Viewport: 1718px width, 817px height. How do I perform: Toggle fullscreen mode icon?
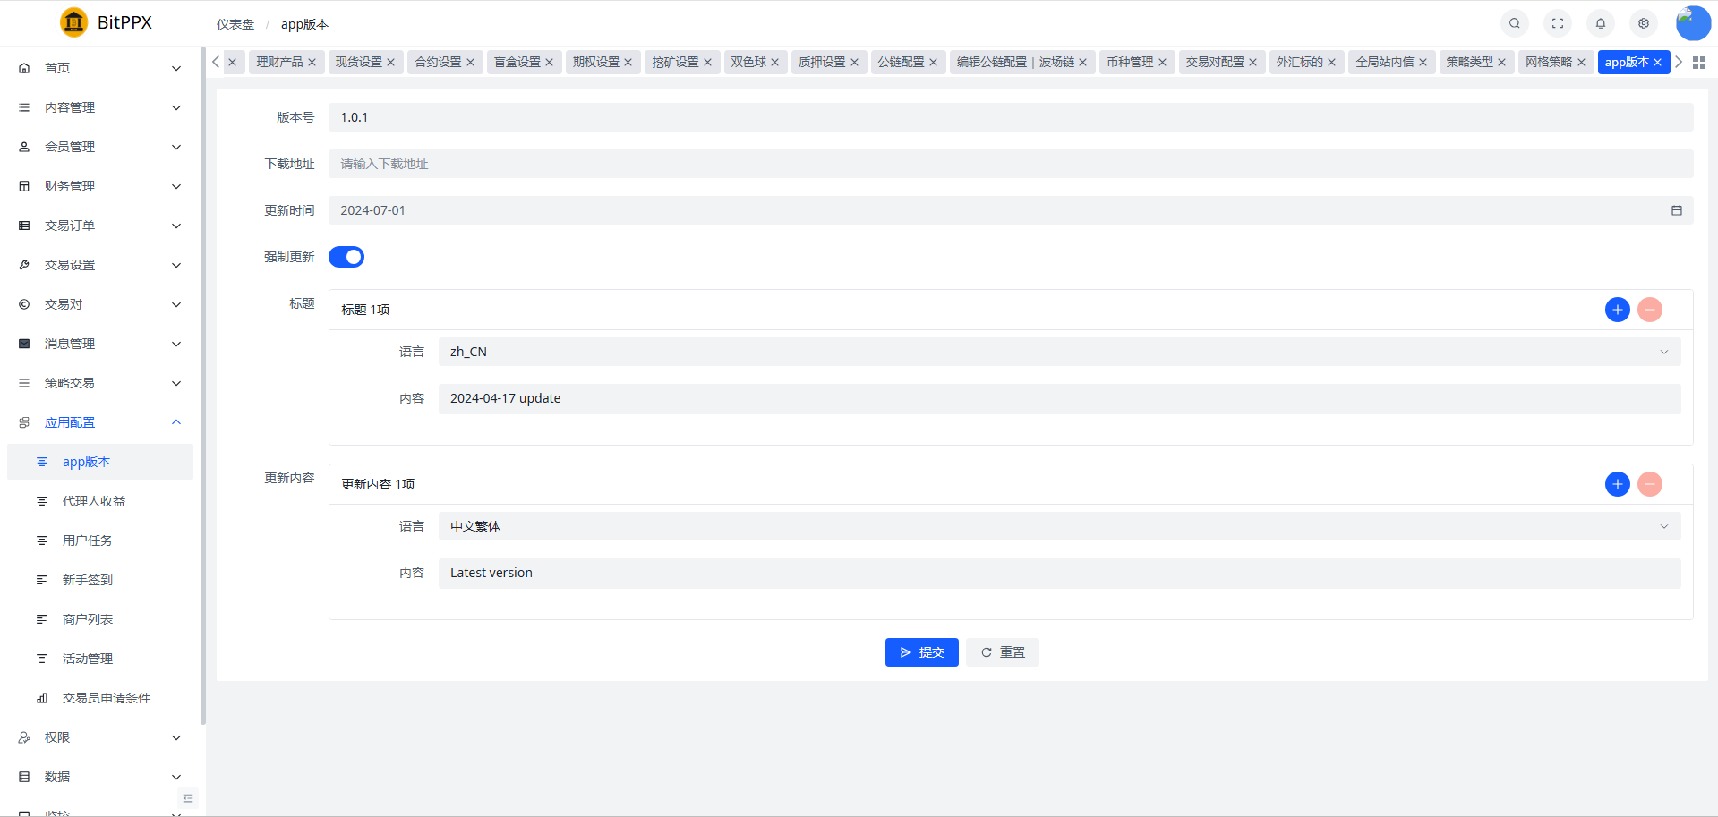(x=1557, y=23)
